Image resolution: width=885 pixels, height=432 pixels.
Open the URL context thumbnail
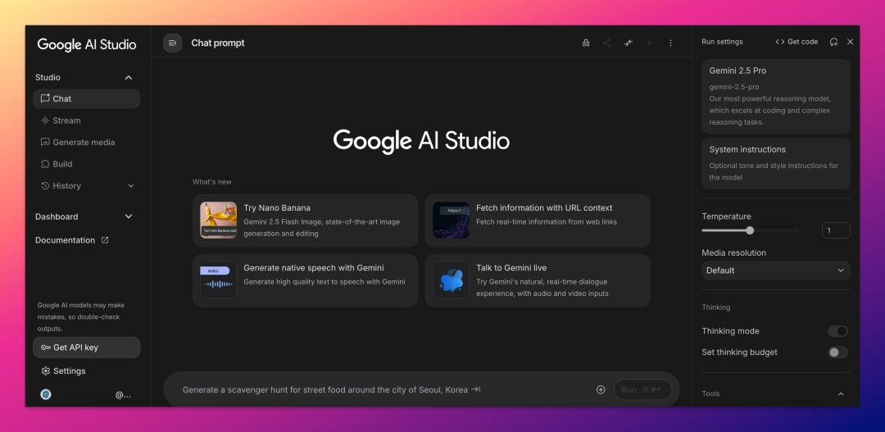click(x=451, y=221)
